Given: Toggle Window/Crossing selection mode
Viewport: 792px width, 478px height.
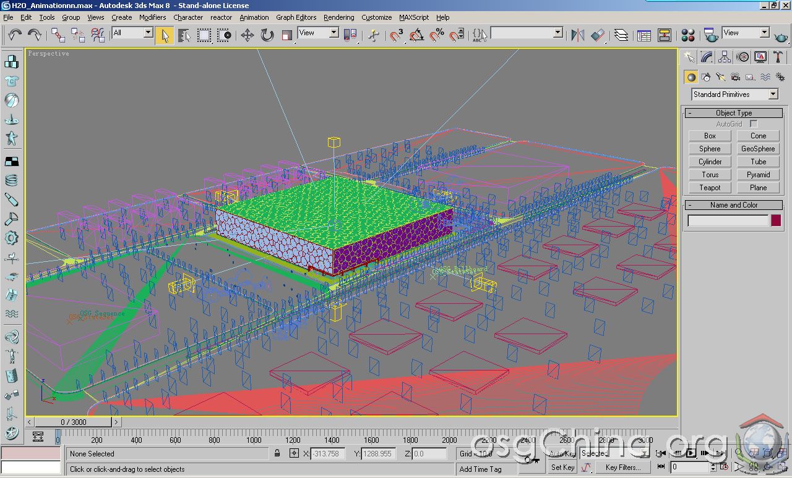Looking at the screenshot, I should point(224,35).
